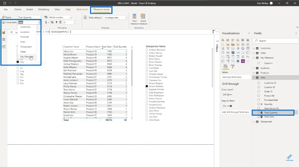Expand the Salespeople table in Fields
The height and width of the screenshot is (167, 299).
pos(254,122)
